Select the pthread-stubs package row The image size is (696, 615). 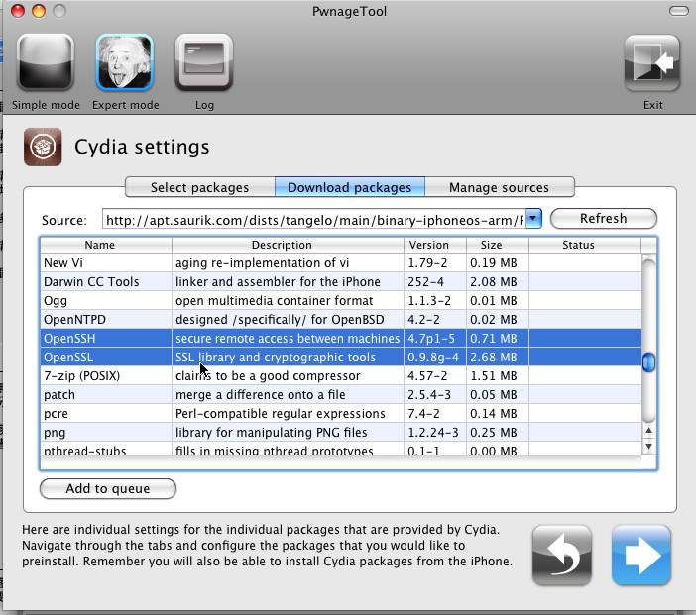[341, 449]
